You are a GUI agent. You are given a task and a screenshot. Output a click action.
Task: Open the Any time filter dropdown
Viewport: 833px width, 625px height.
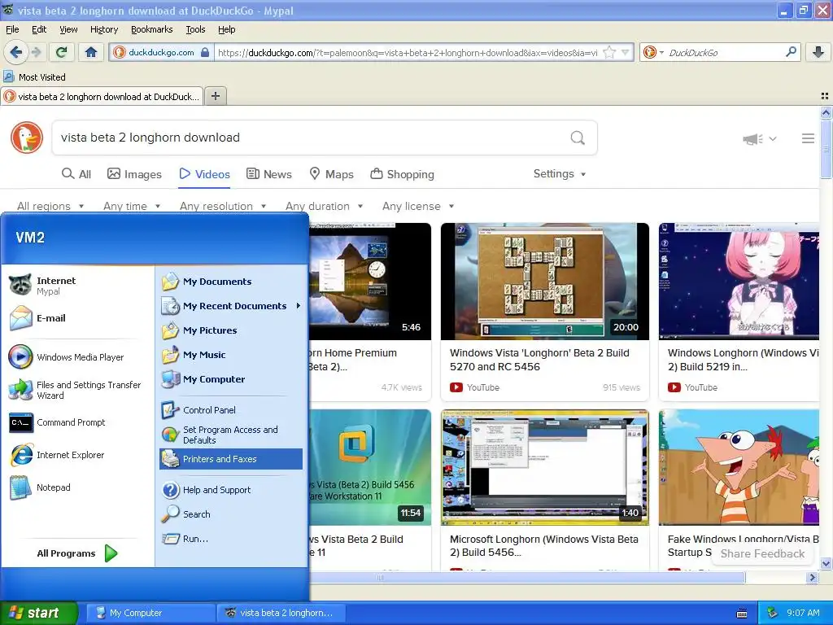pos(132,206)
